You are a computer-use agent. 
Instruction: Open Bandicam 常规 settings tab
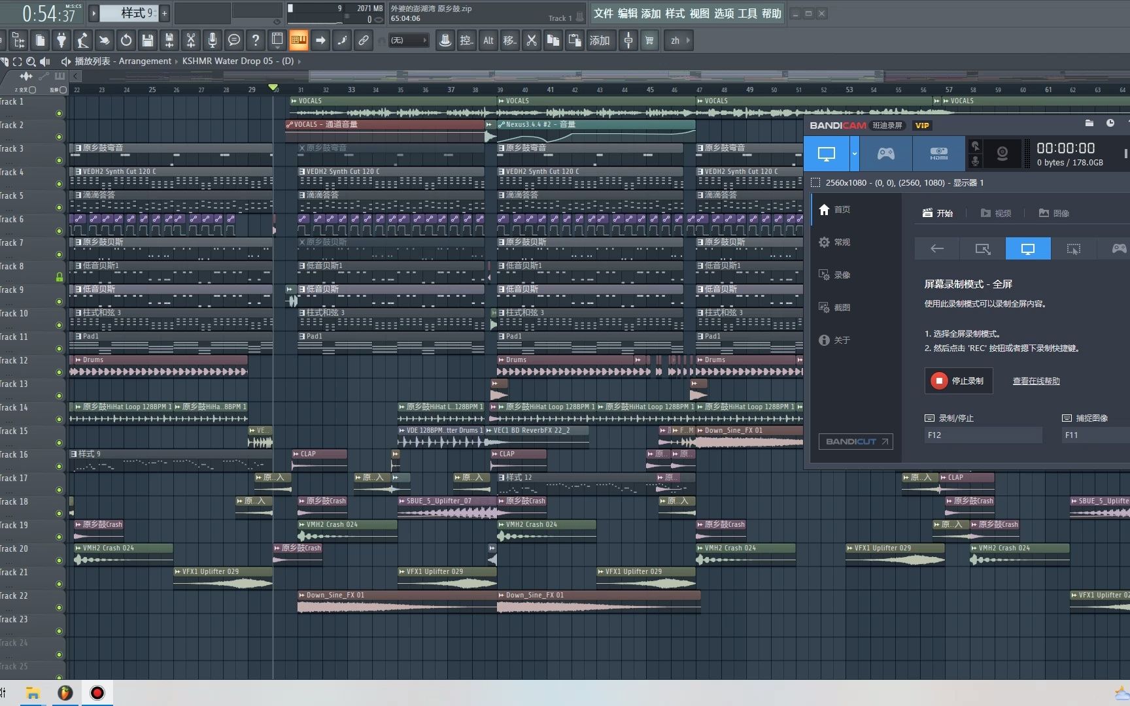coord(835,242)
